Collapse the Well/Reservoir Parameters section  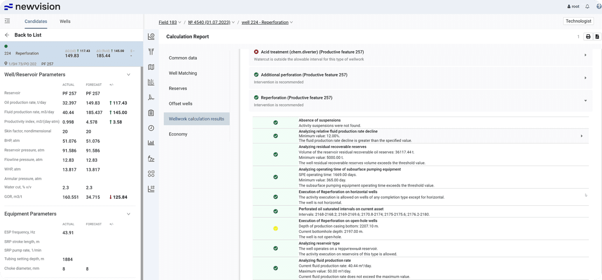[128, 75]
